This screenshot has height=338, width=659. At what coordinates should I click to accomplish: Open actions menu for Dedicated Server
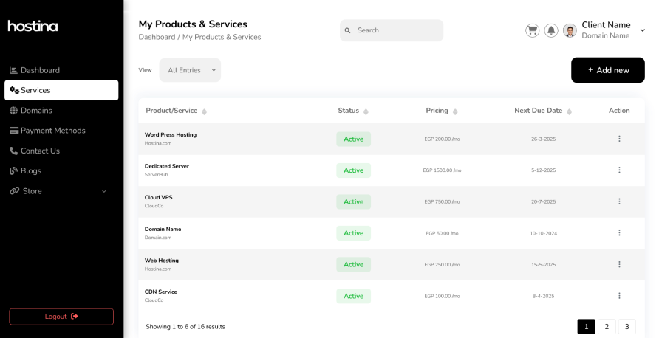(x=619, y=170)
